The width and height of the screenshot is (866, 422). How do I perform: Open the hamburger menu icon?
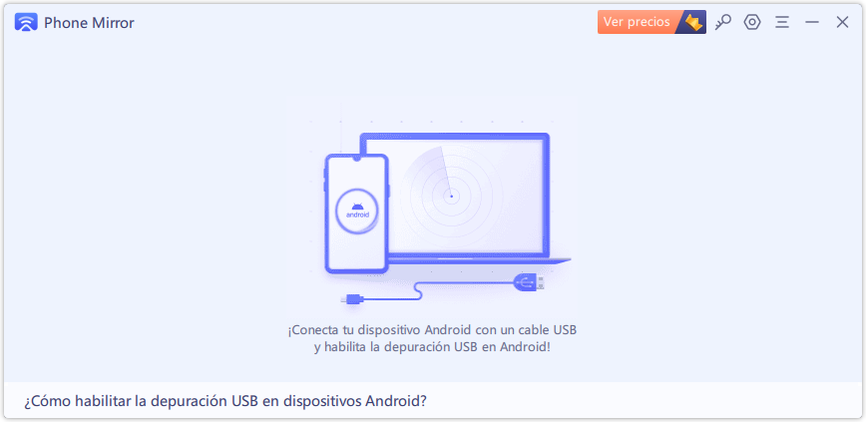click(781, 22)
